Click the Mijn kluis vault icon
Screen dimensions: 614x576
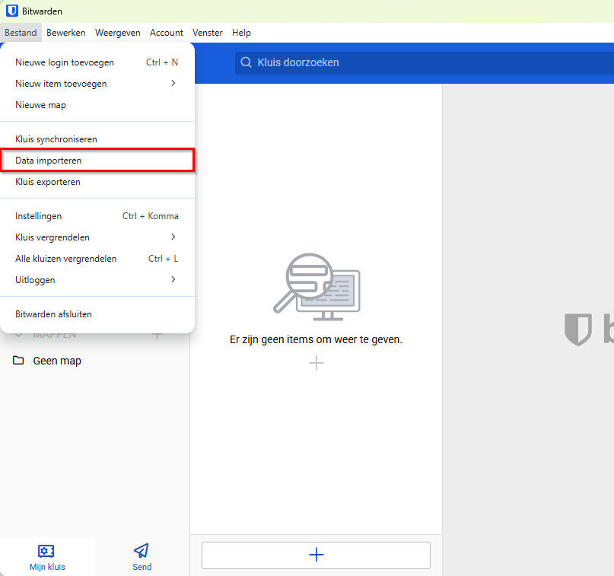(47, 551)
